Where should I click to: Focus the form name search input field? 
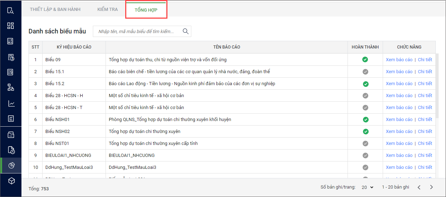pyautogui.click(x=137, y=32)
